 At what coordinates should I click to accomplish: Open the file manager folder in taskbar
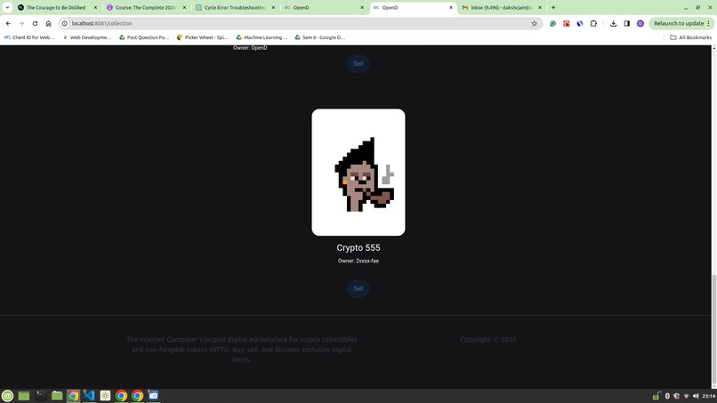coord(57,396)
